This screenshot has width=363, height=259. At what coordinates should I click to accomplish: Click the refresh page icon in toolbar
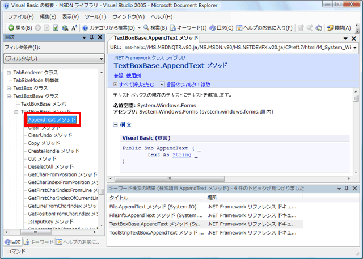(56, 28)
